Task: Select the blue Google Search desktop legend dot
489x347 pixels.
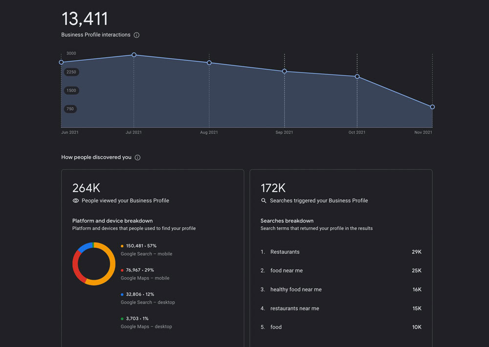Action: pyautogui.click(x=121, y=294)
